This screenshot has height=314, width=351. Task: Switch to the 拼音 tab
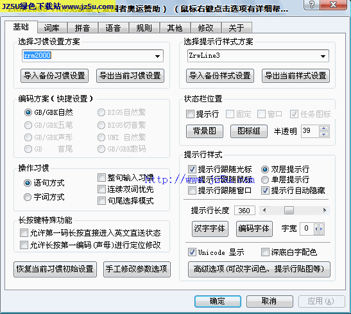coord(83,28)
